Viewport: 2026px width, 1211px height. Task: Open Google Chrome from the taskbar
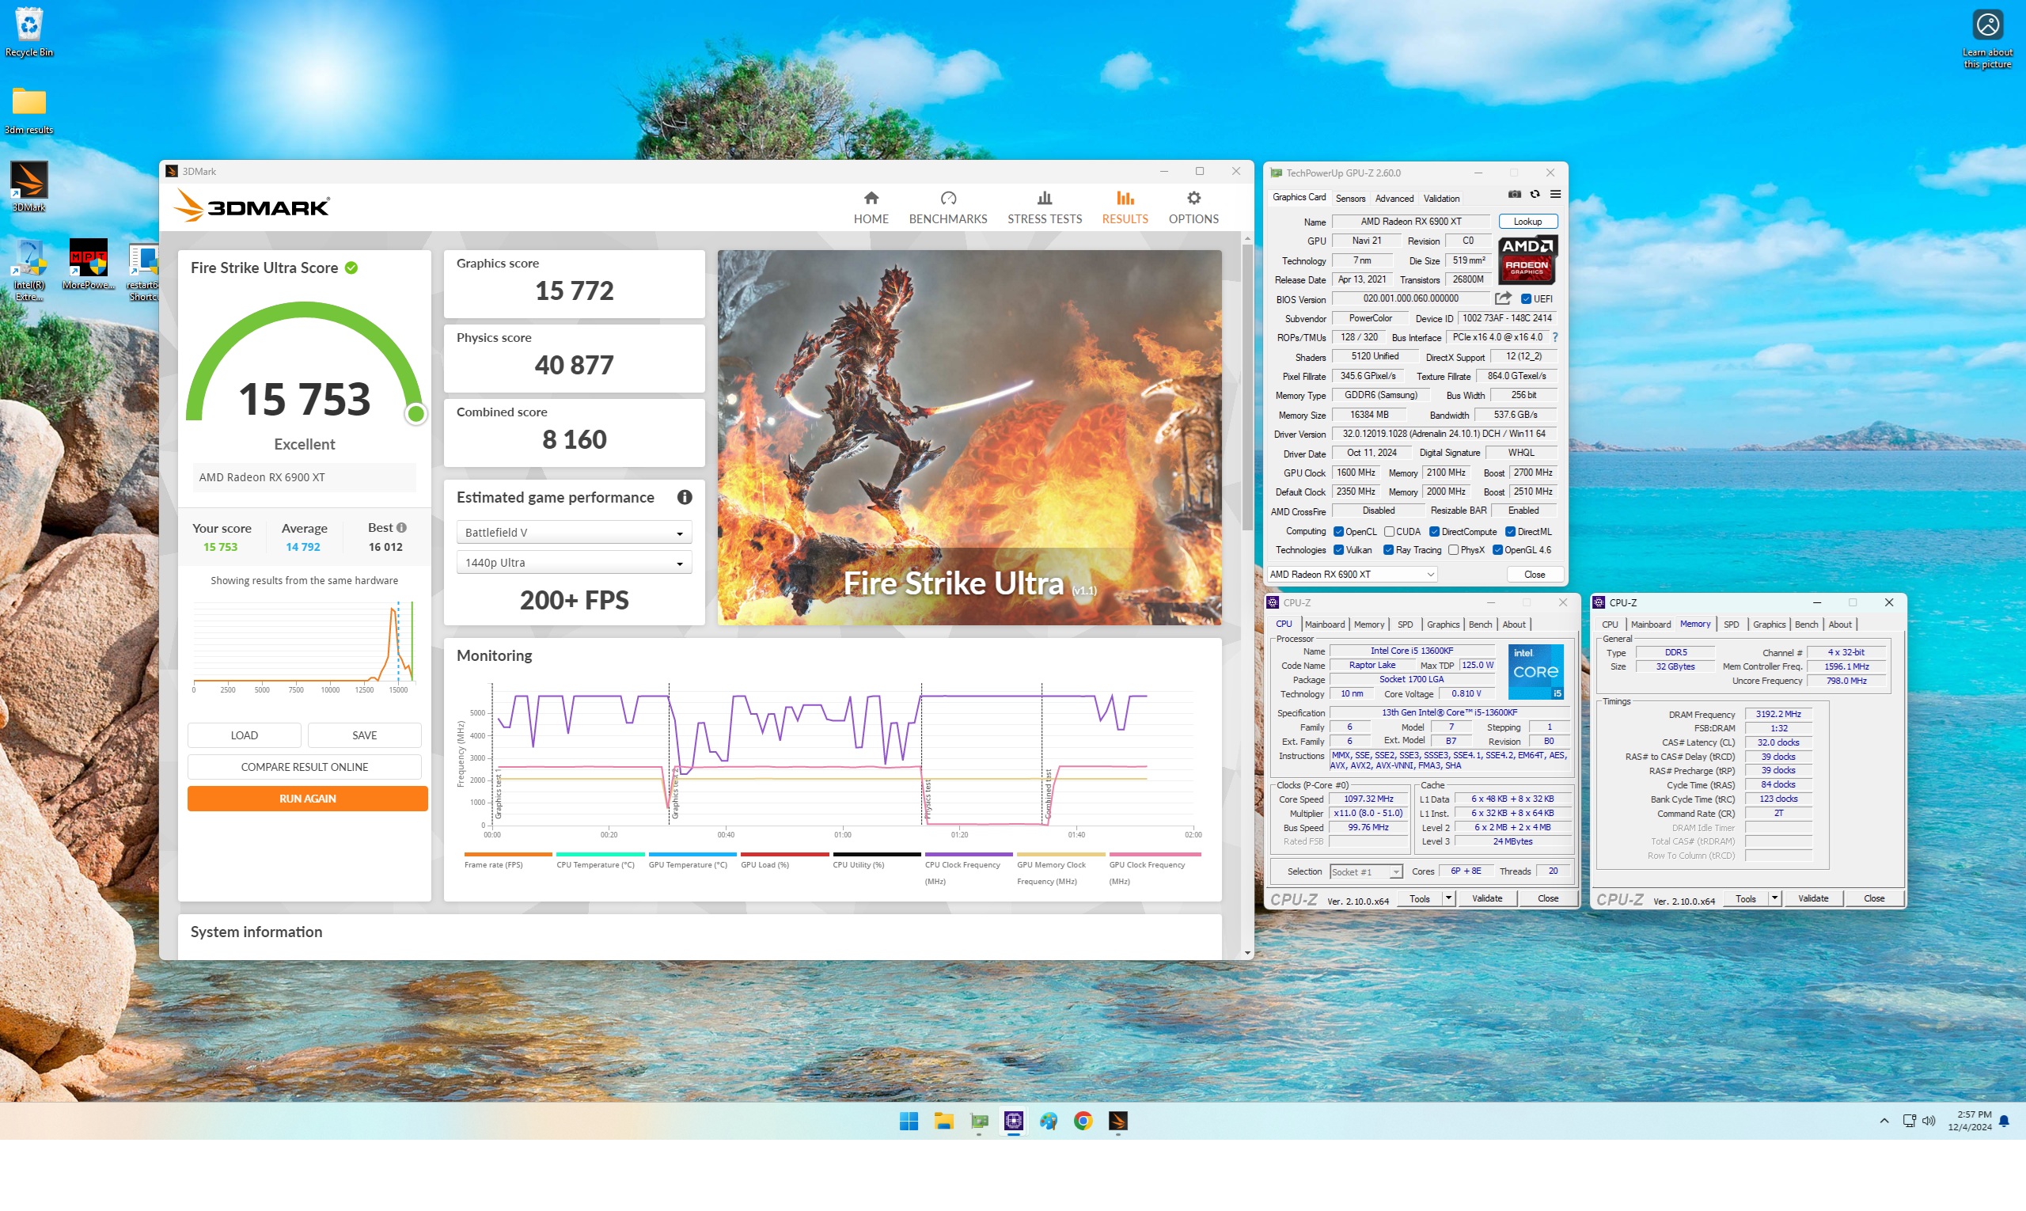coord(1083,1122)
